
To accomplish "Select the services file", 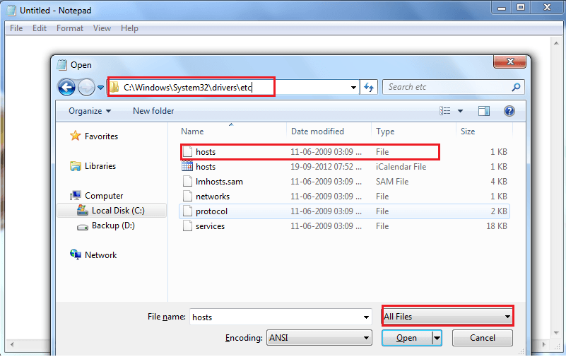I will [344, 226].
